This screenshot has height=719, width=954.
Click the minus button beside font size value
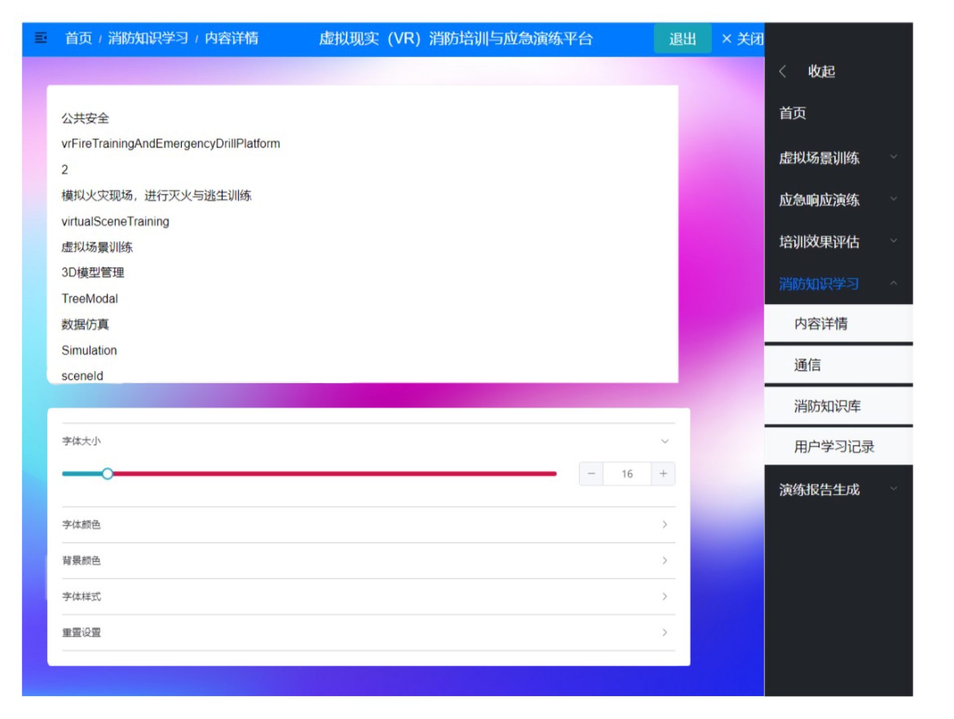(591, 474)
